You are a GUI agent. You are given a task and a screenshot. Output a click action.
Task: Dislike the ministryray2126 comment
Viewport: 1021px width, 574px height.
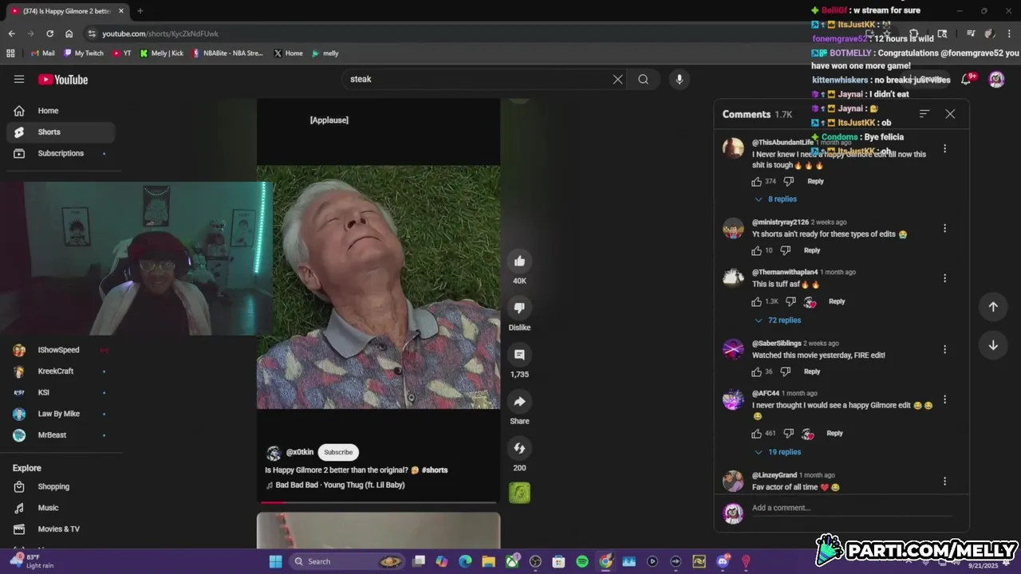click(x=785, y=250)
